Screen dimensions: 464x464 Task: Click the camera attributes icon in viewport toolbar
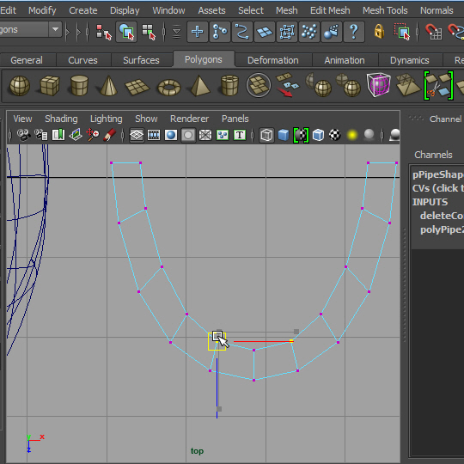click(x=41, y=135)
